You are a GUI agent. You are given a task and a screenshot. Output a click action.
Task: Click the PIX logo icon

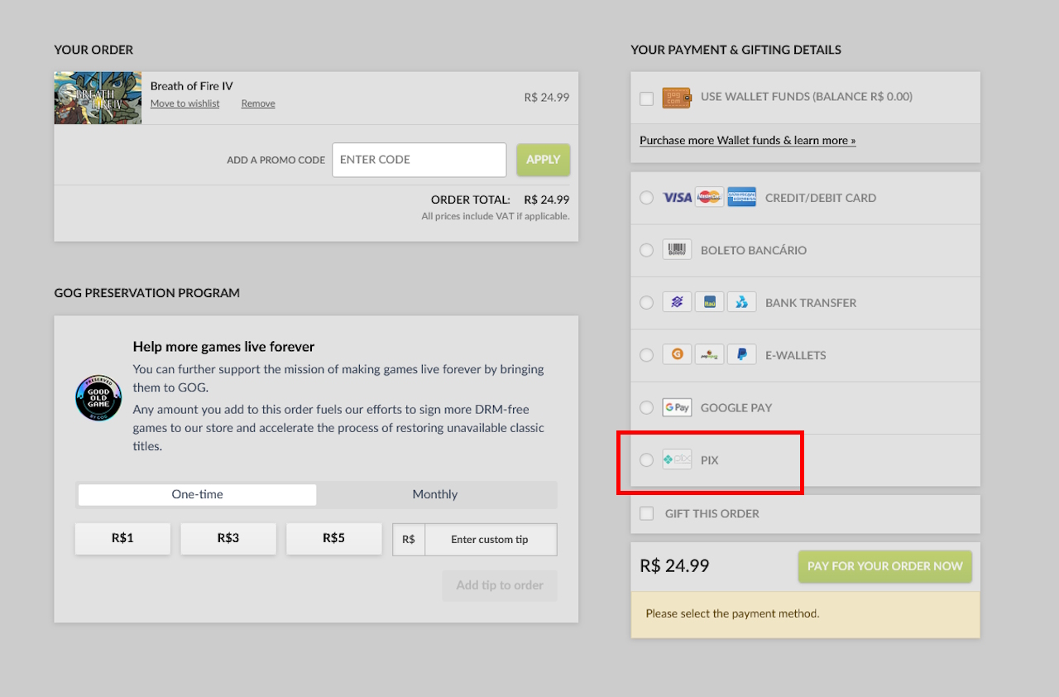[677, 459]
